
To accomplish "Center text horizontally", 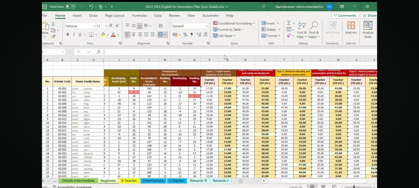I will 134,35.
